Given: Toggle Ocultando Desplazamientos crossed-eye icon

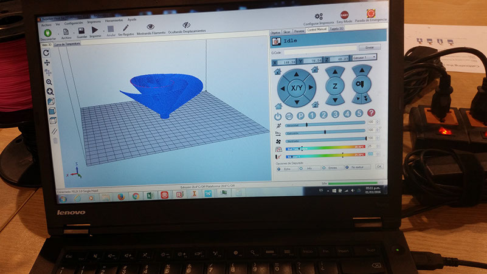Looking at the screenshot, I should pos(187,25).
